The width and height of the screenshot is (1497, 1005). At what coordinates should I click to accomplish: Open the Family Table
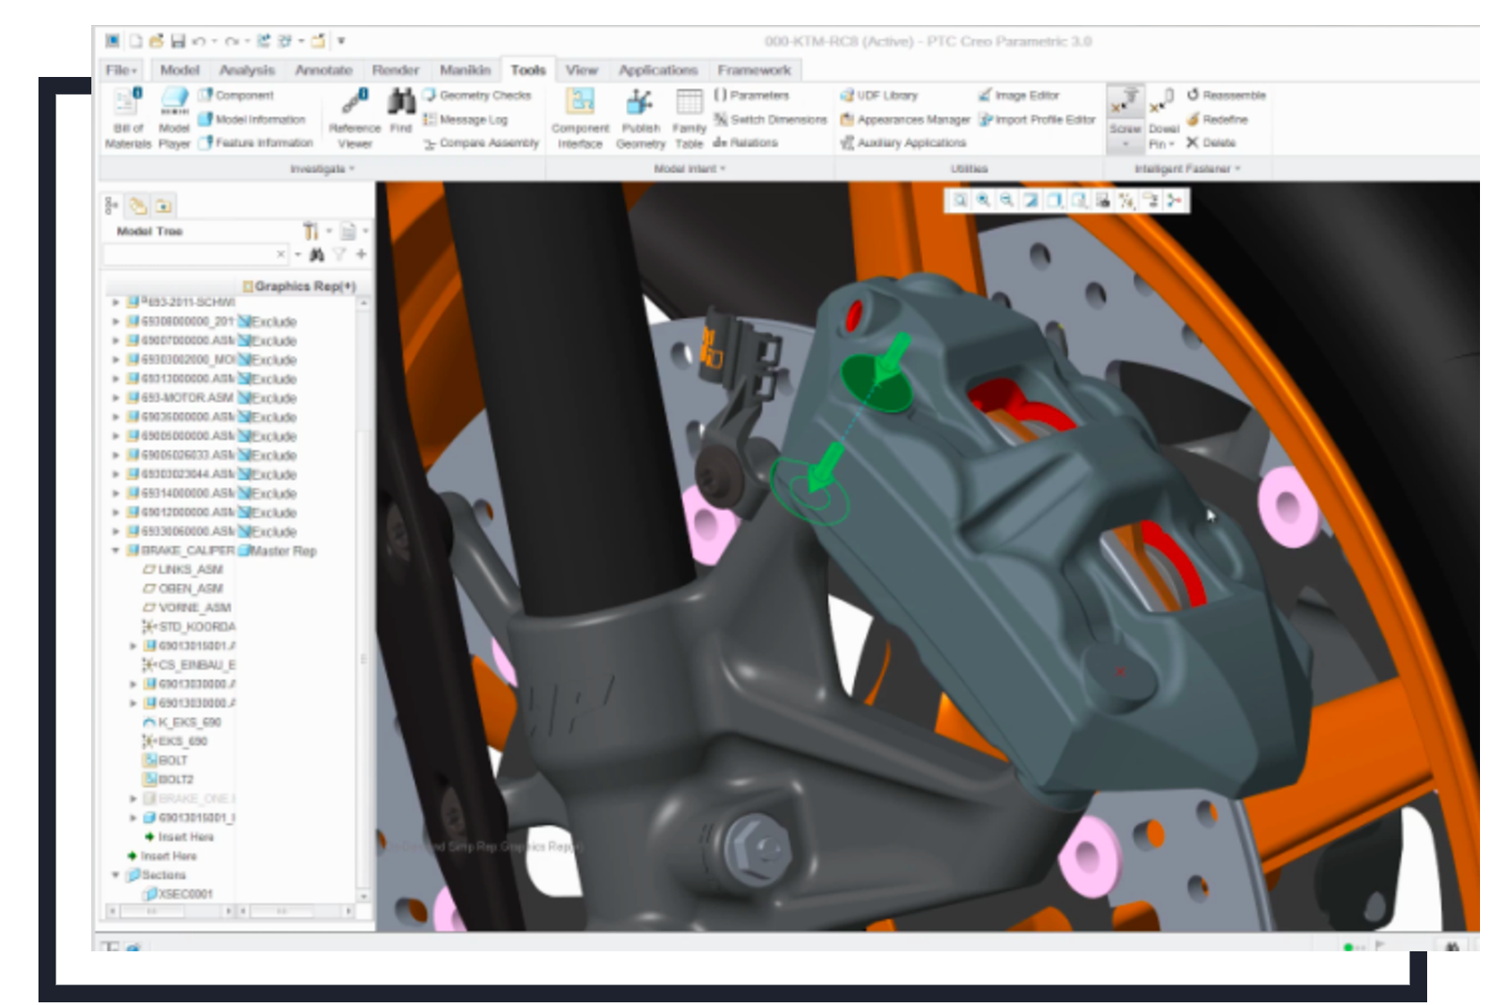(689, 118)
